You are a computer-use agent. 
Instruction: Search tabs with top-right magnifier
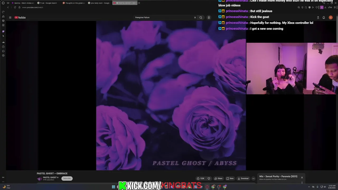pyautogui.click(x=324, y=3)
